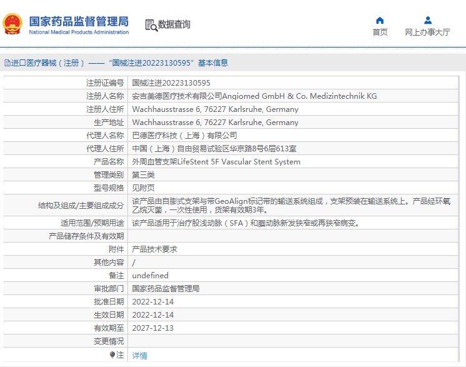Click the 结构及组成/主要组成成分 label
The height and width of the screenshot is (367, 466).
coord(81,206)
